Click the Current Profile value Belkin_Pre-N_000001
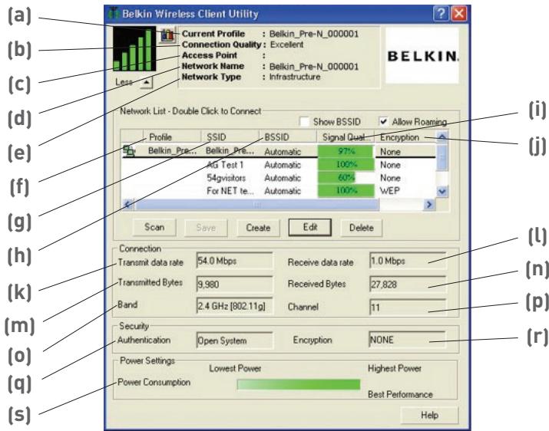 tap(314, 34)
